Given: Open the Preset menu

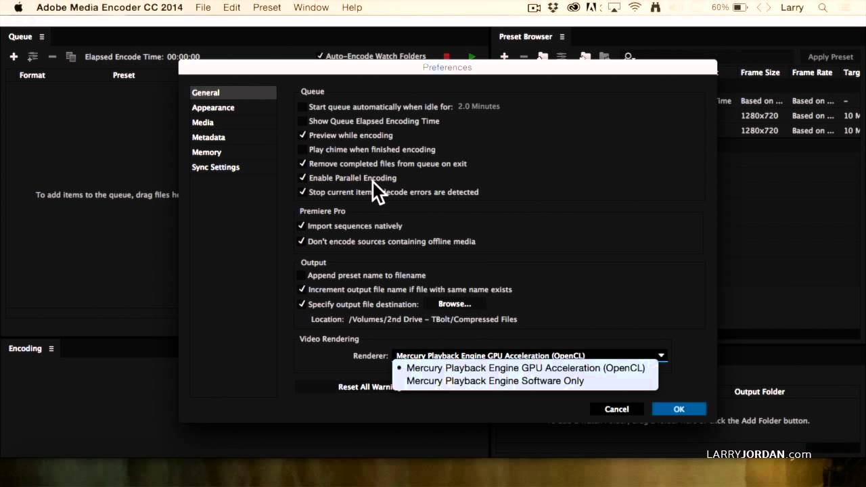Looking at the screenshot, I should (267, 7).
